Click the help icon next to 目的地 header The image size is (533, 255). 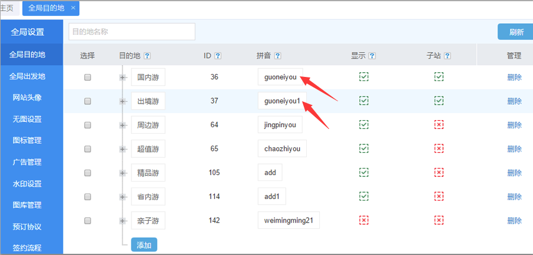[x=147, y=56]
